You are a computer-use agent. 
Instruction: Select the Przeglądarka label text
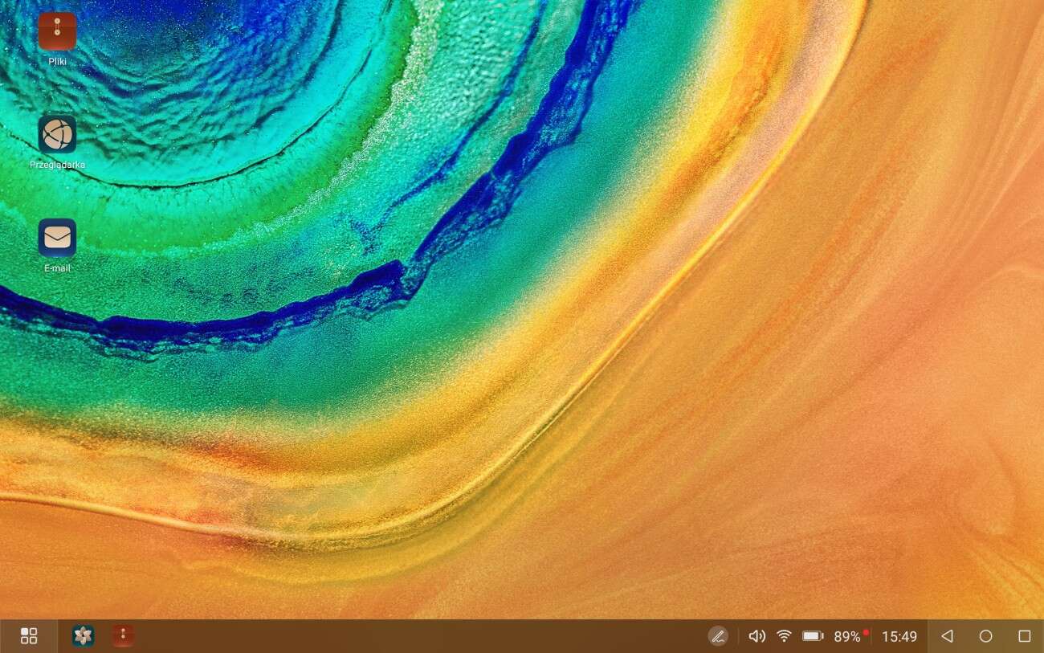tap(58, 163)
